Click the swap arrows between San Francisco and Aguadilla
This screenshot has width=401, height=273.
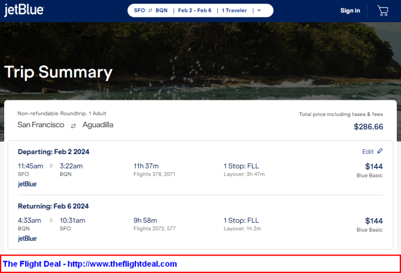[74, 126]
